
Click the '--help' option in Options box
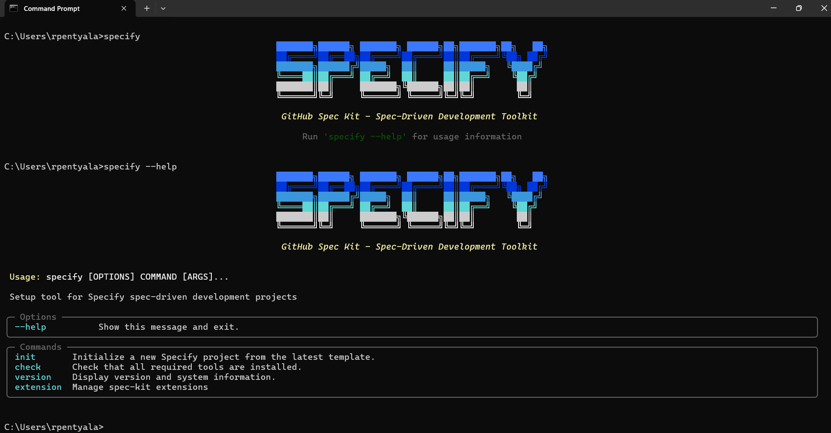point(31,327)
